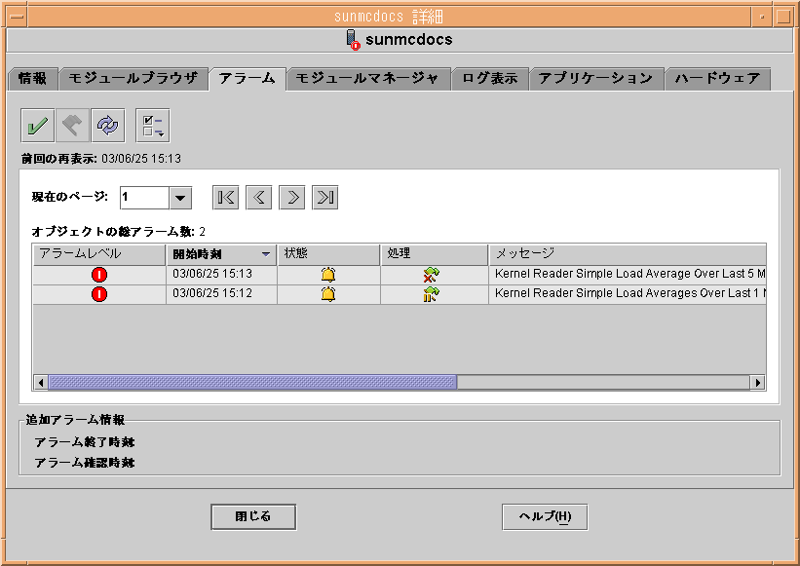Click the メッセージ column header
800x566 pixels.
[x=628, y=254]
